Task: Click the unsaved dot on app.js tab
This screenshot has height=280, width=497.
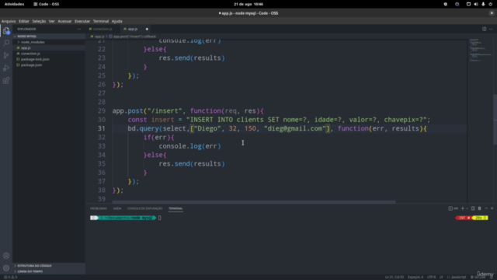Action: [147, 29]
